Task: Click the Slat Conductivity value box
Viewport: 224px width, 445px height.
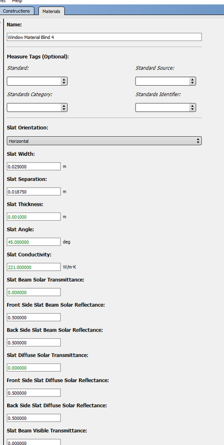Action: pos(34,267)
